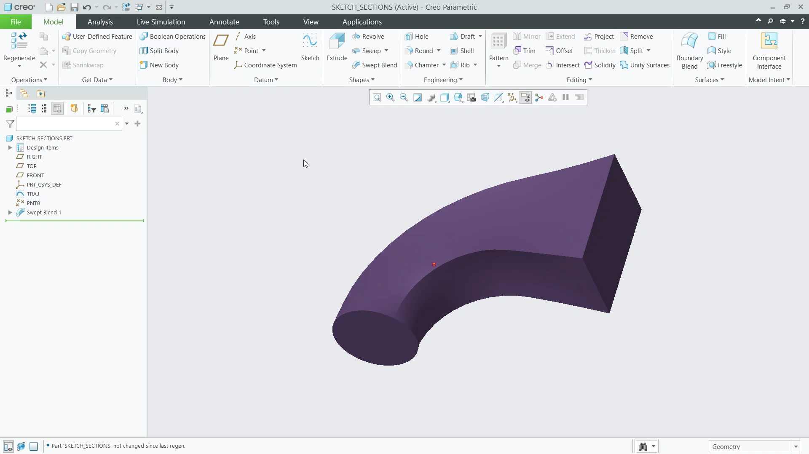
Task: Click the Regenerate button
Action: point(19,46)
